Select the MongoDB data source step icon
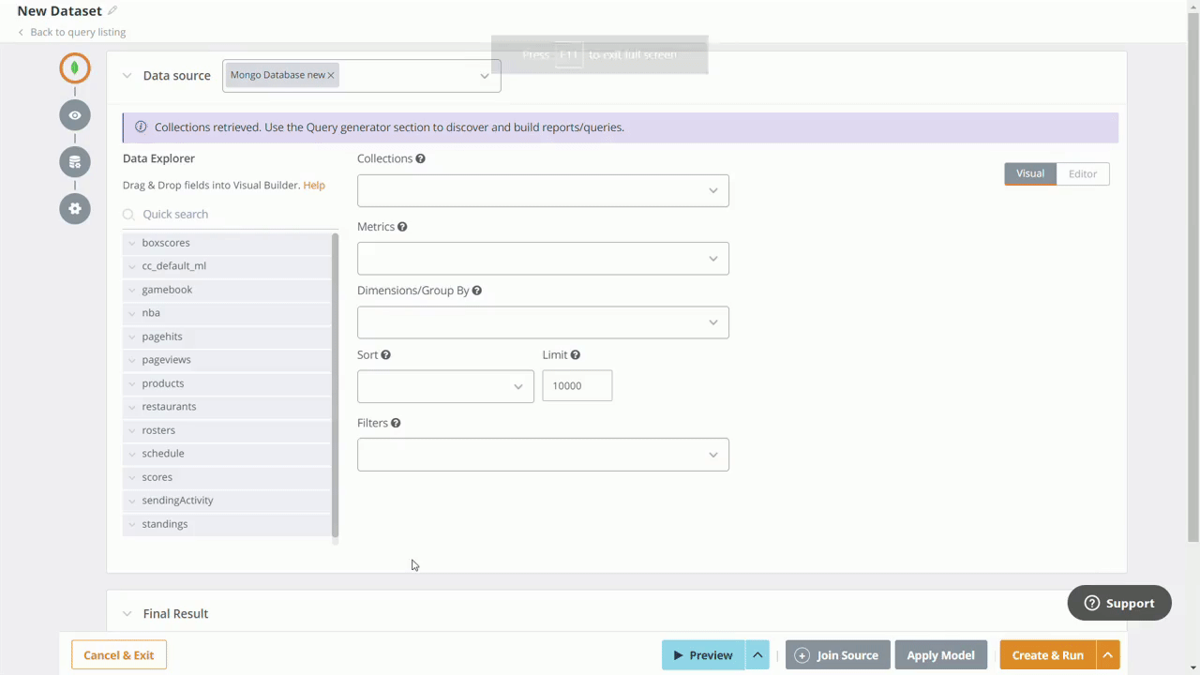This screenshot has width=1200, height=675. (74, 67)
